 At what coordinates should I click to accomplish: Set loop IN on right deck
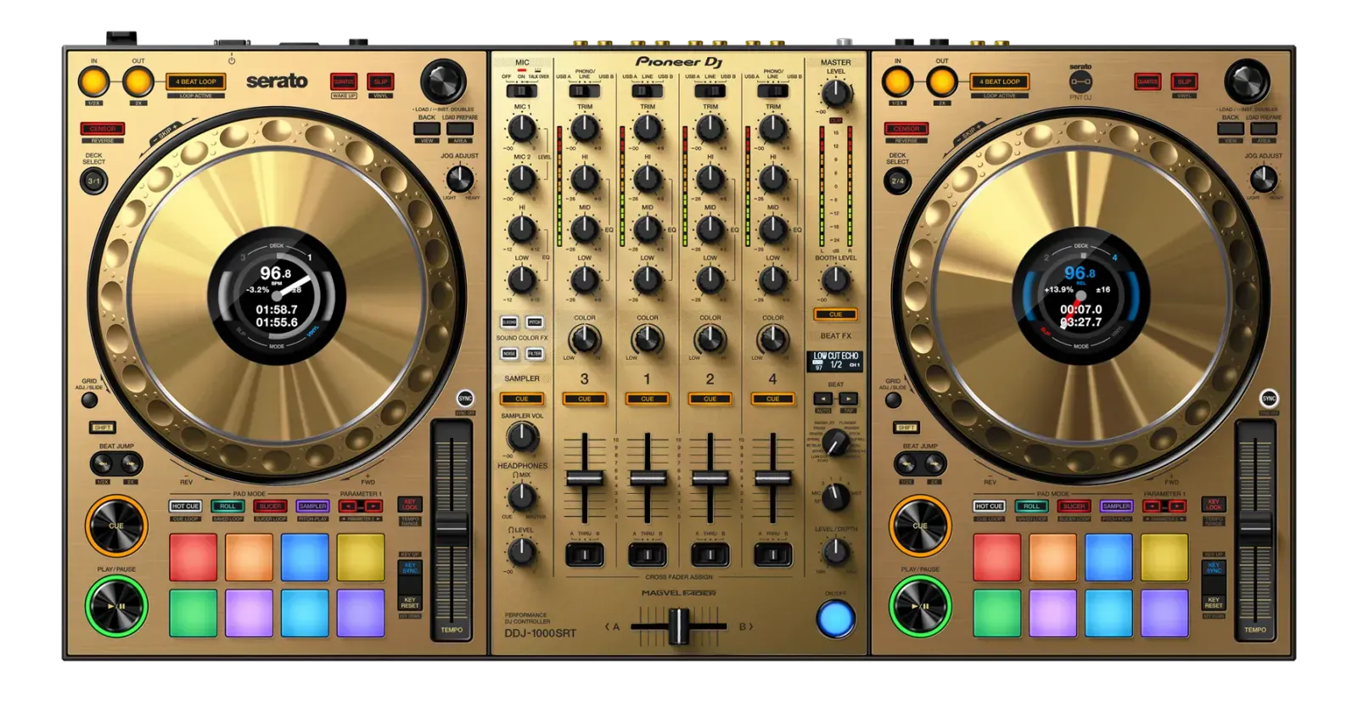pos(897,81)
